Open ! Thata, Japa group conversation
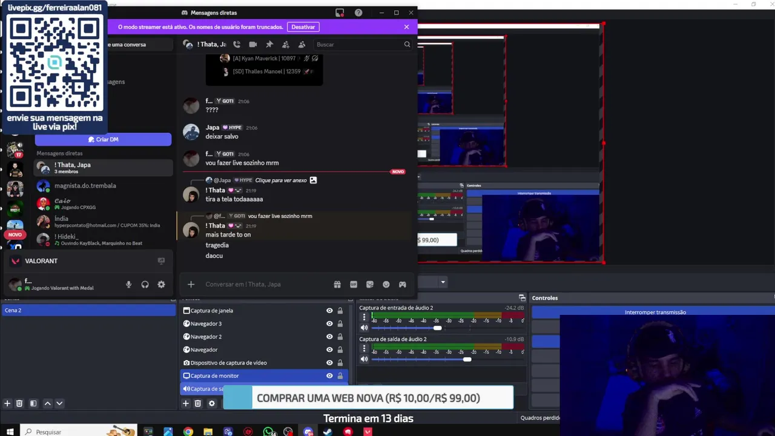Viewport: 775px width, 436px height. pos(103,168)
